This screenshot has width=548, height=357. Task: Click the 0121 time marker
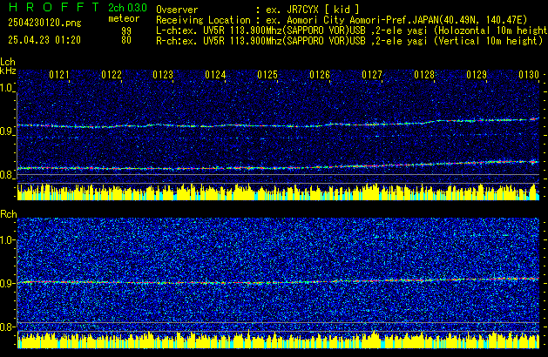point(59,75)
